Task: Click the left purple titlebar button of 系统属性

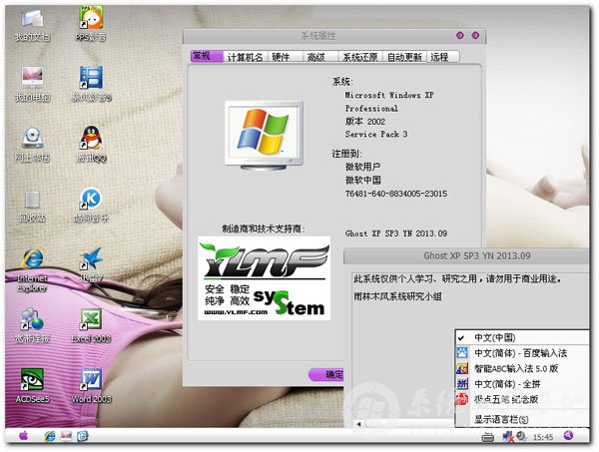Action: click(x=460, y=36)
